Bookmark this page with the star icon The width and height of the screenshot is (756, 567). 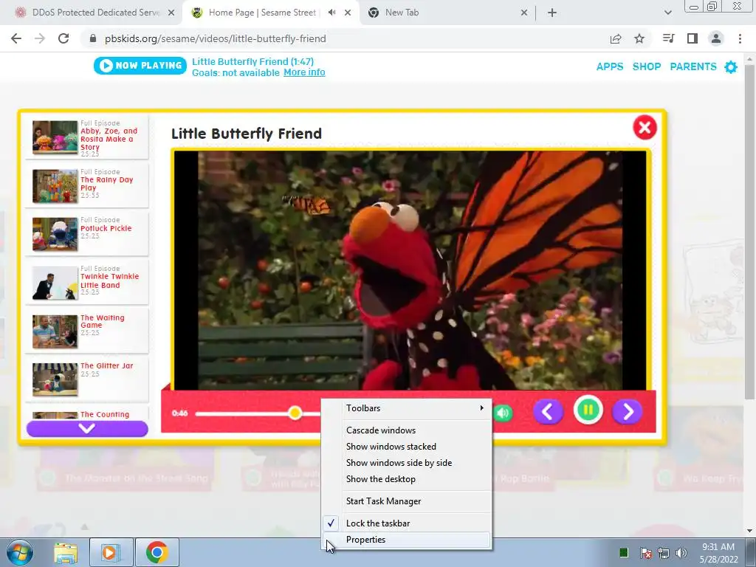tap(639, 38)
